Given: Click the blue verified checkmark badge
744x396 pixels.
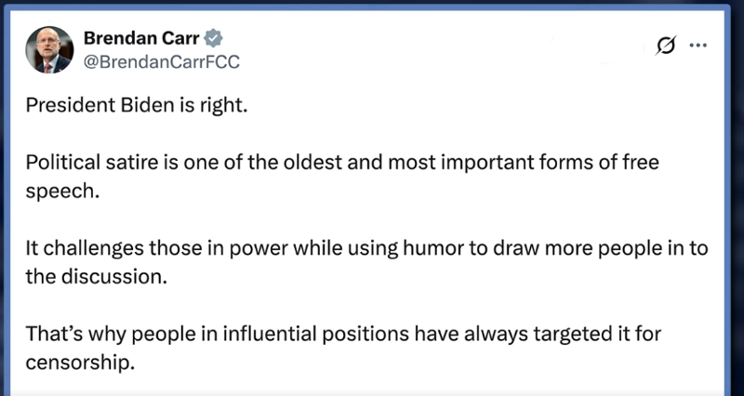Looking at the screenshot, I should 213,38.
